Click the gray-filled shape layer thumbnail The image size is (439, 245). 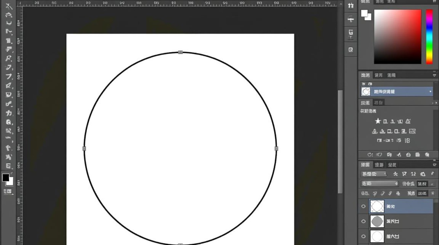[x=377, y=221]
